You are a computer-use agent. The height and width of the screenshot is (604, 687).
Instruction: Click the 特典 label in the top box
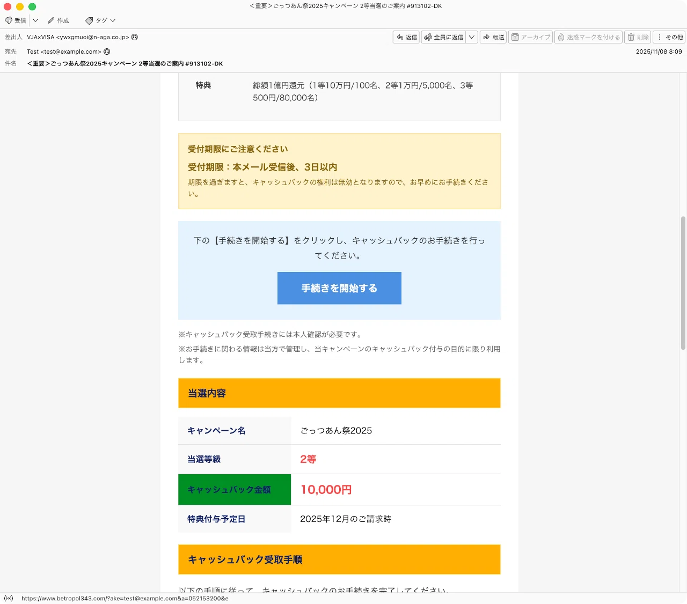[x=203, y=85]
